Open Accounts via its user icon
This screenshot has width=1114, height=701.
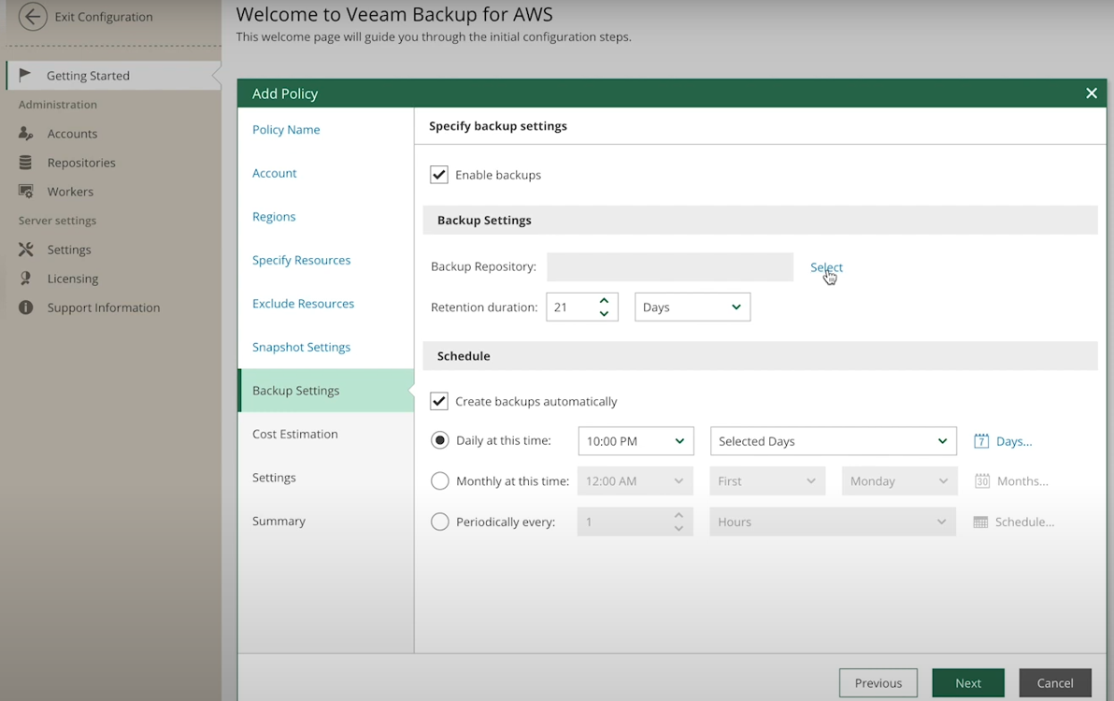[26, 134]
